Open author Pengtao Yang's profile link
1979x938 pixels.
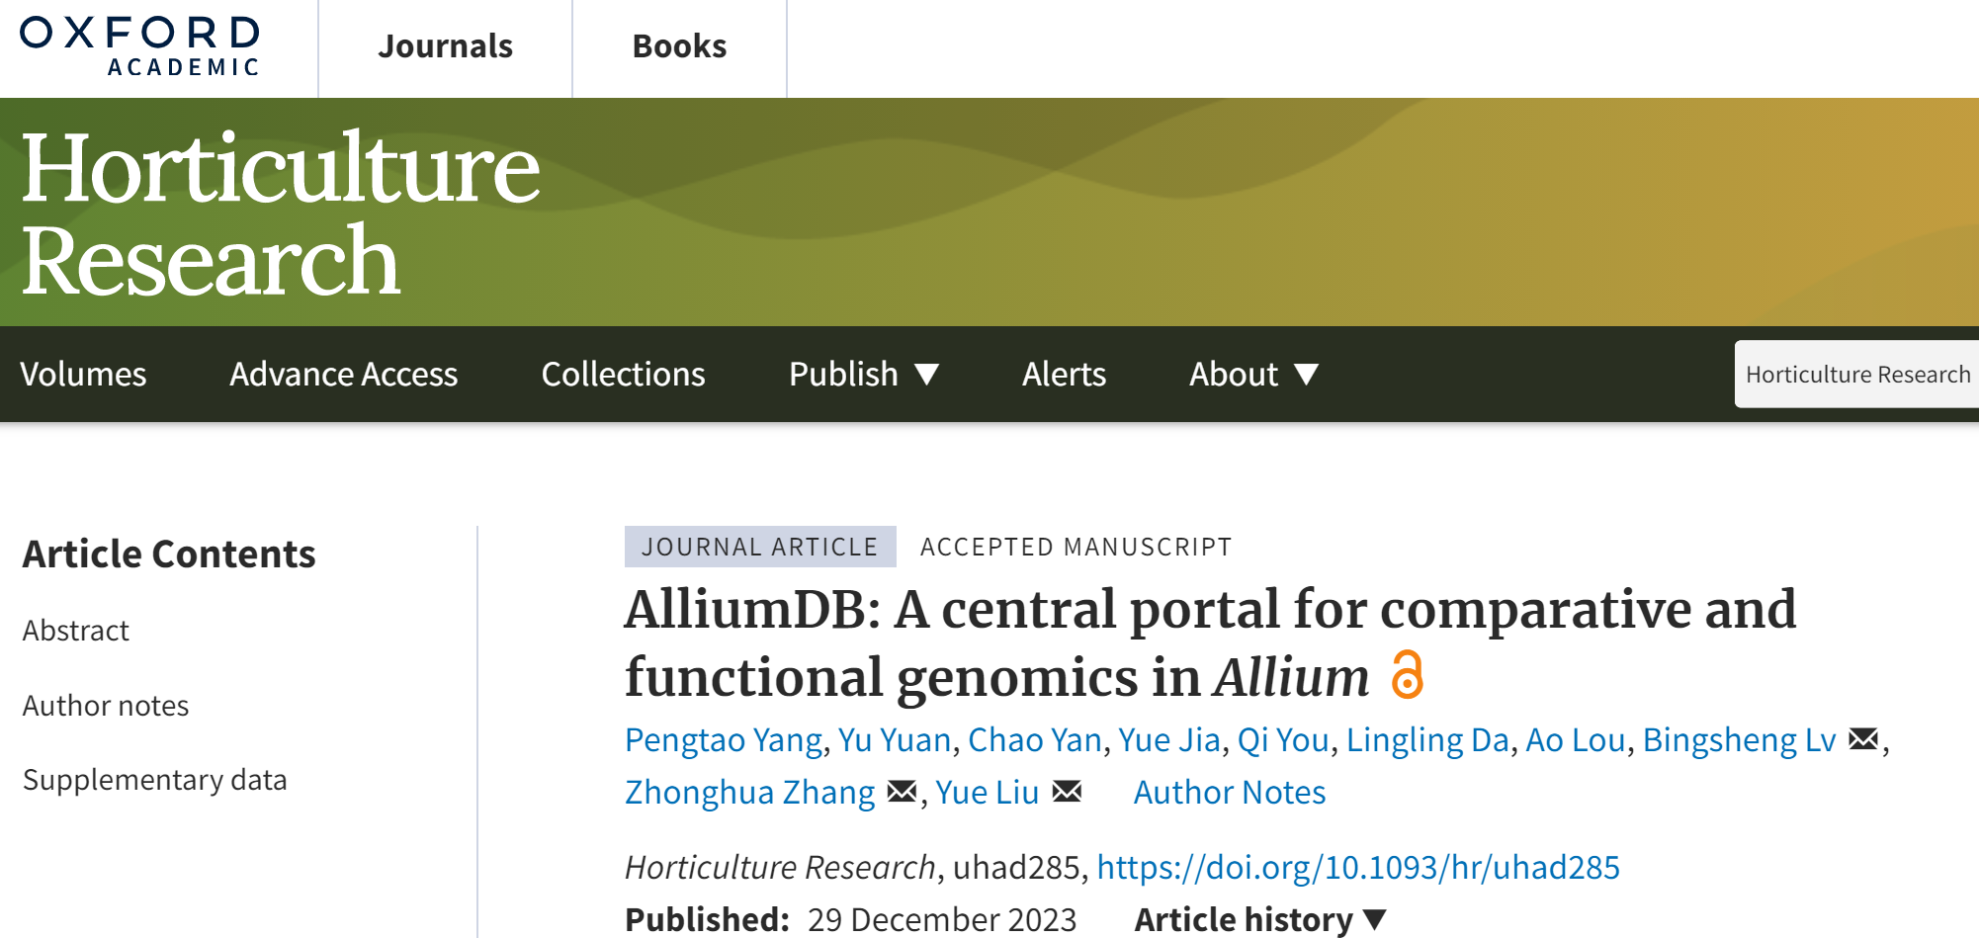[x=723, y=739]
